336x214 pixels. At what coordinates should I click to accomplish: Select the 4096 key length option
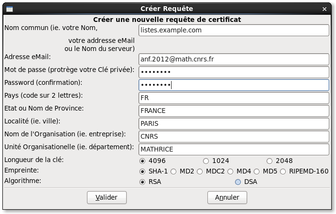pyautogui.click(x=142, y=161)
